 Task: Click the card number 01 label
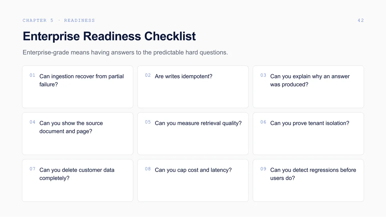click(x=32, y=75)
